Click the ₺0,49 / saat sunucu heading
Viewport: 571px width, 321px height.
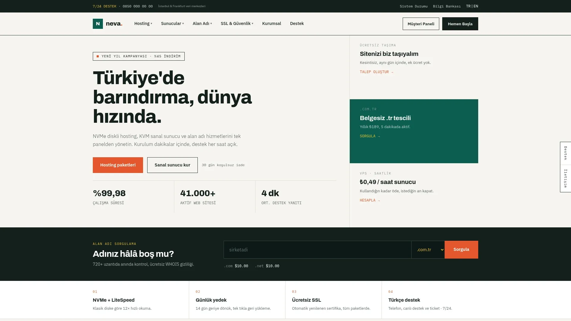point(388,182)
